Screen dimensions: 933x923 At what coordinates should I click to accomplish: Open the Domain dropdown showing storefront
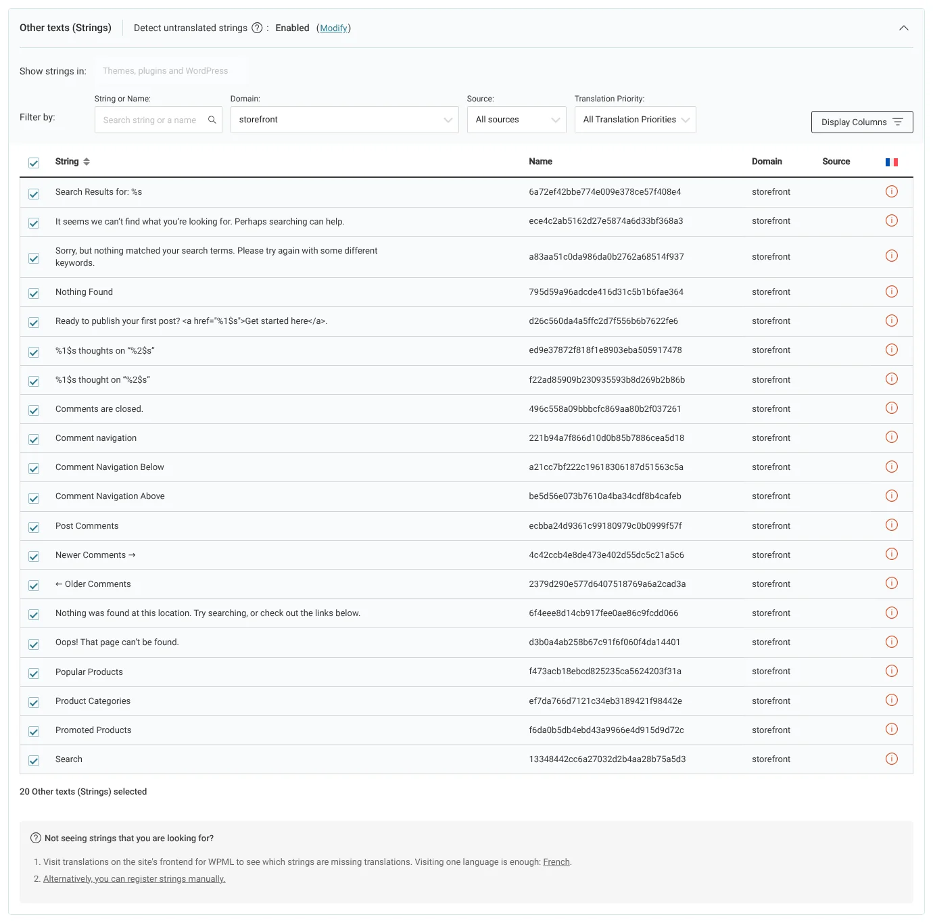pos(345,120)
